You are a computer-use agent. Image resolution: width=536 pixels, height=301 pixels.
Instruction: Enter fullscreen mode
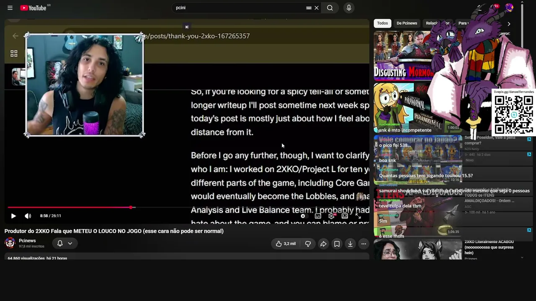click(x=358, y=216)
